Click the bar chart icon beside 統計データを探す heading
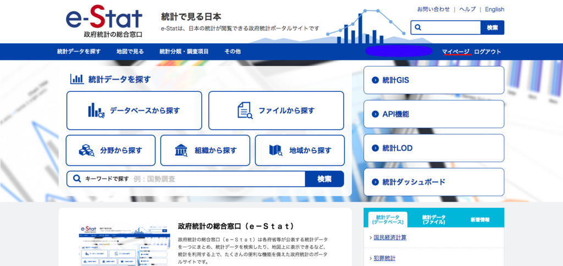This screenshot has height=266, width=563. tap(77, 79)
